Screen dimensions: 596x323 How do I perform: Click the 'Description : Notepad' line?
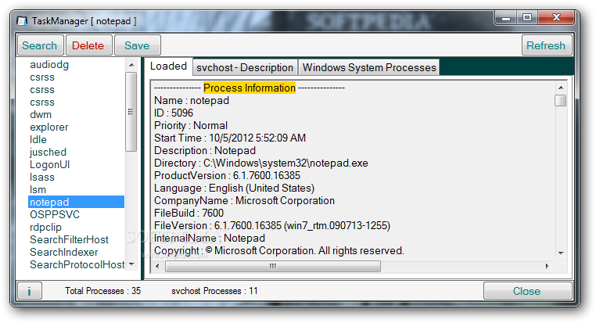pos(205,151)
